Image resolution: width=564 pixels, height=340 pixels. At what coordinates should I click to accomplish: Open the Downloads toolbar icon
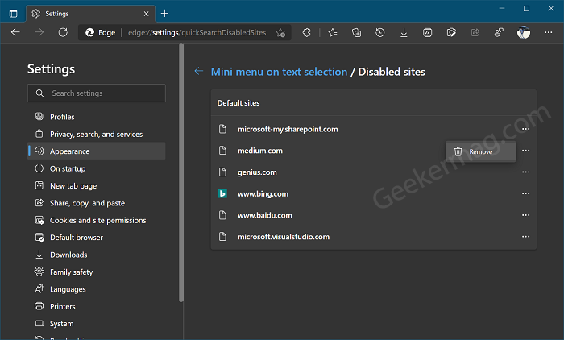point(404,33)
